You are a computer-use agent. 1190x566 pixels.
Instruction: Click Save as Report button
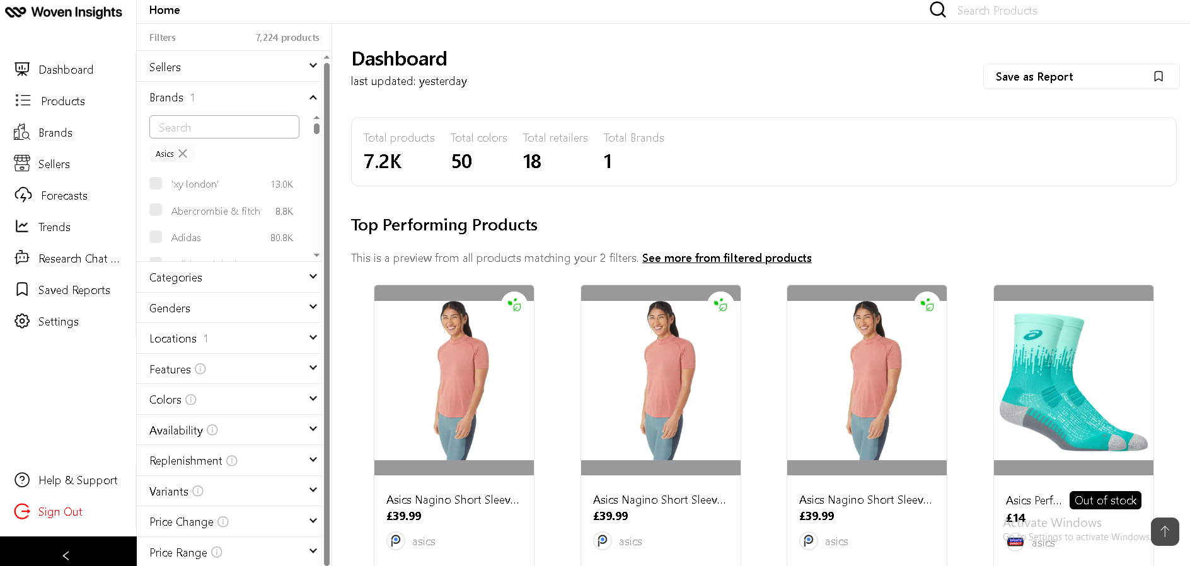coord(1081,76)
